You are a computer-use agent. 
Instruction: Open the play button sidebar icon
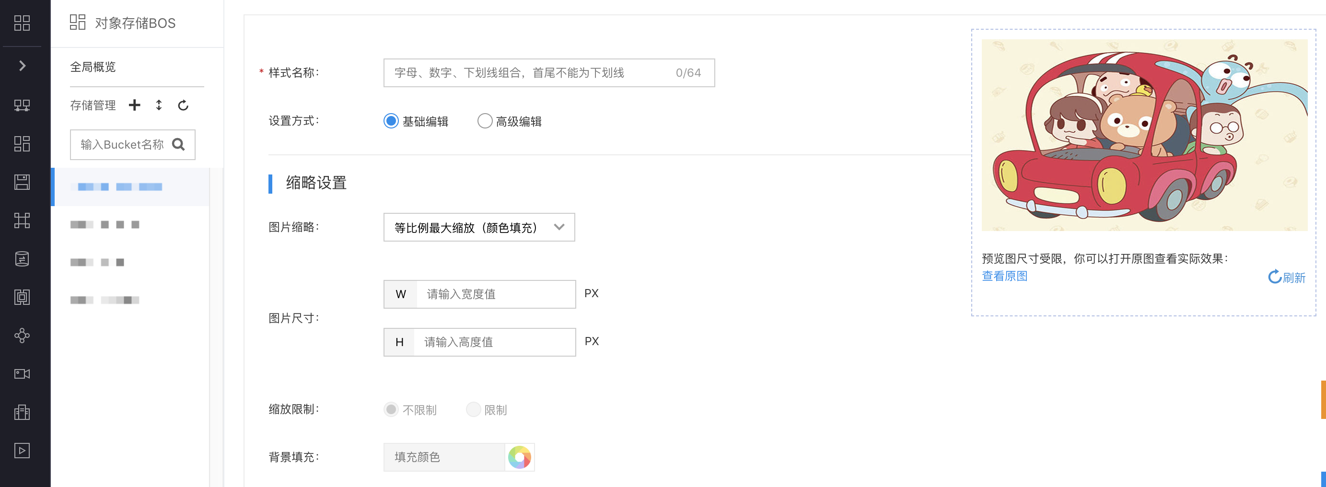coord(22,451)
